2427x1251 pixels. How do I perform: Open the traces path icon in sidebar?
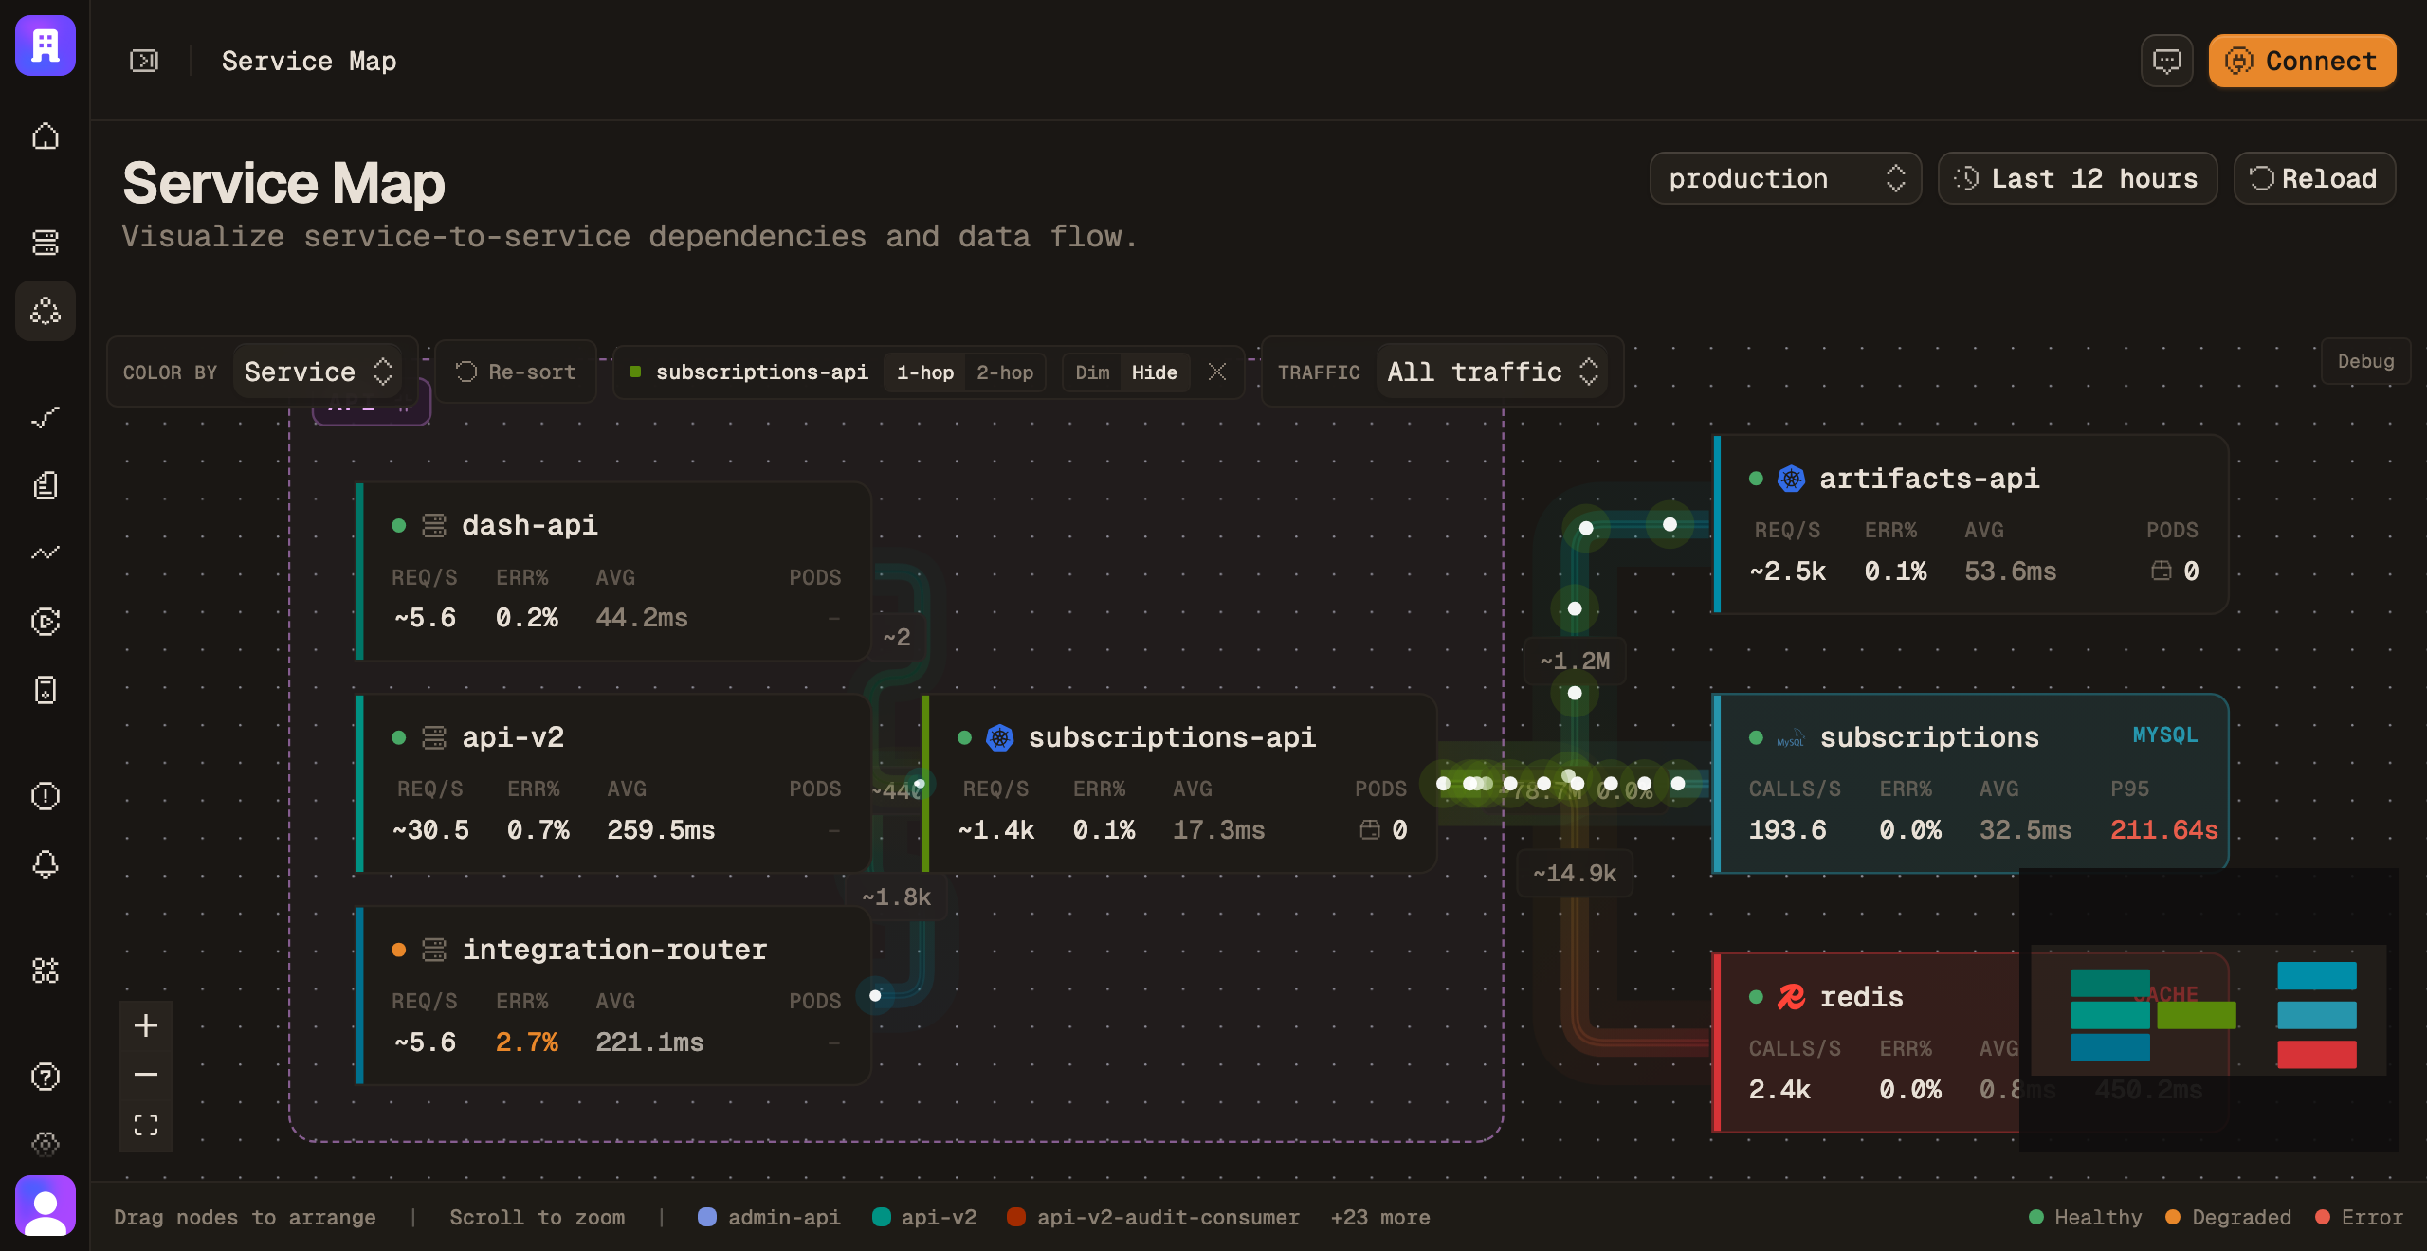[46, 417]
